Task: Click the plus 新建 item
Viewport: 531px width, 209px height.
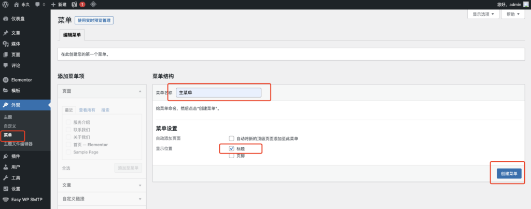Action: click(x=59, y=4)
